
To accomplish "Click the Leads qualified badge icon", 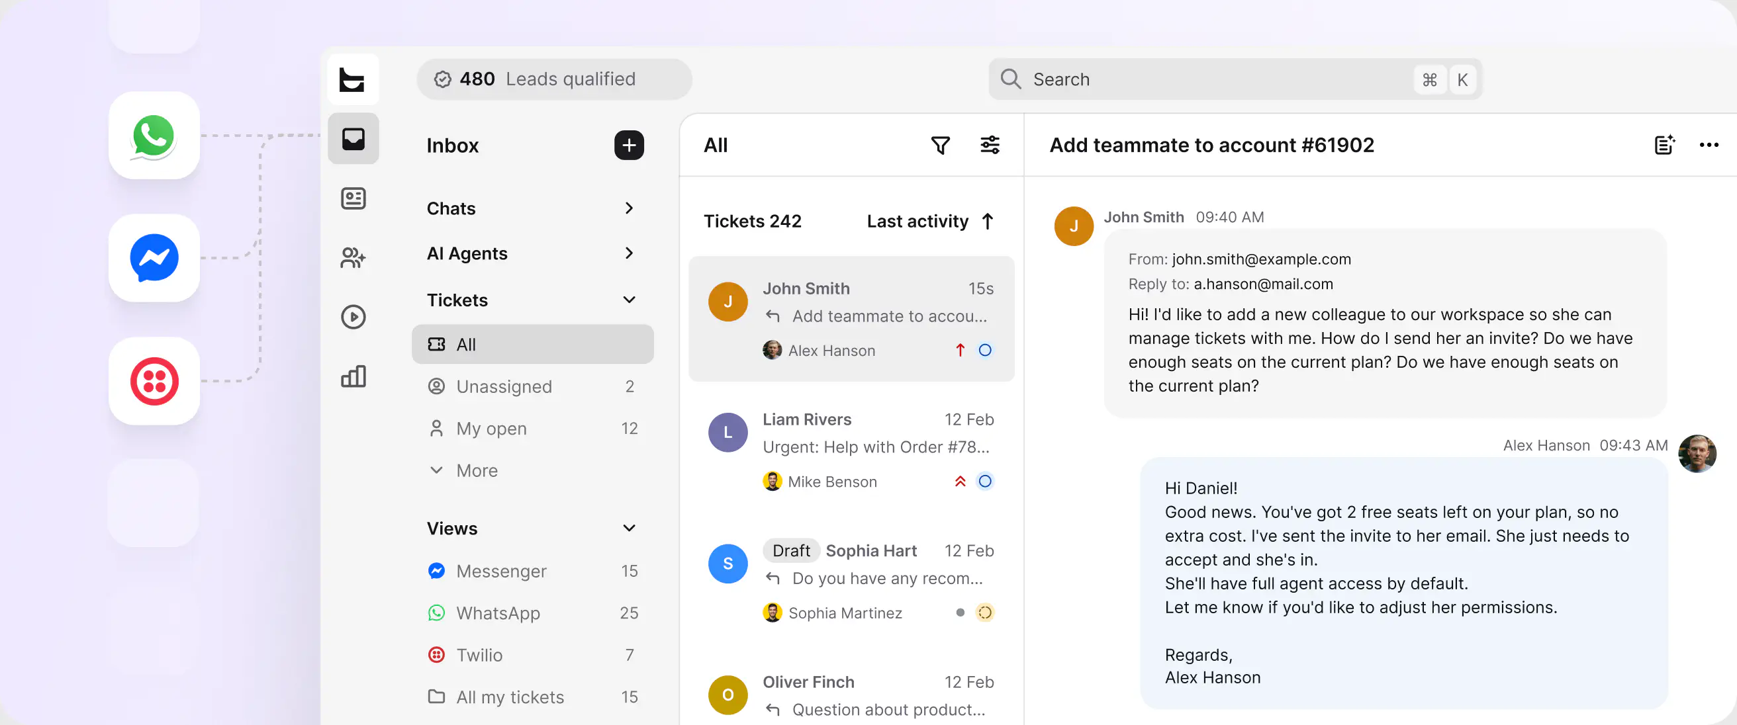I will pyautogui.click(x=442, y=79).
